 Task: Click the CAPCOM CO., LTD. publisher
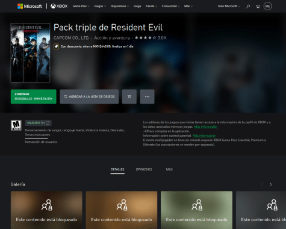(71, 38)
